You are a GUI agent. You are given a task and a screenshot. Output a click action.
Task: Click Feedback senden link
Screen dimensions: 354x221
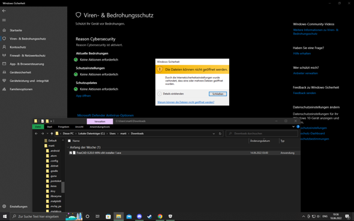pyautogui.click(x=304, y=93)
